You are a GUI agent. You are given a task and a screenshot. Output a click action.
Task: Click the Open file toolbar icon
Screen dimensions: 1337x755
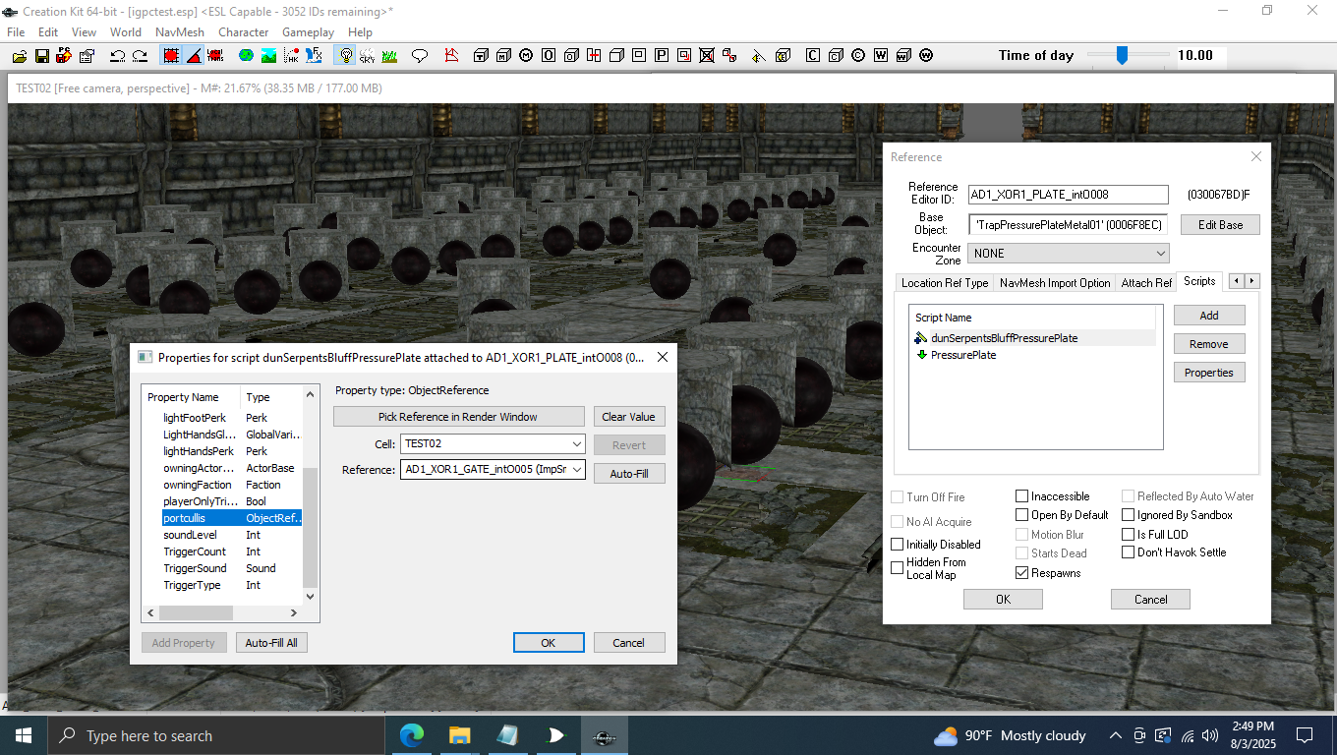point(20,56)
